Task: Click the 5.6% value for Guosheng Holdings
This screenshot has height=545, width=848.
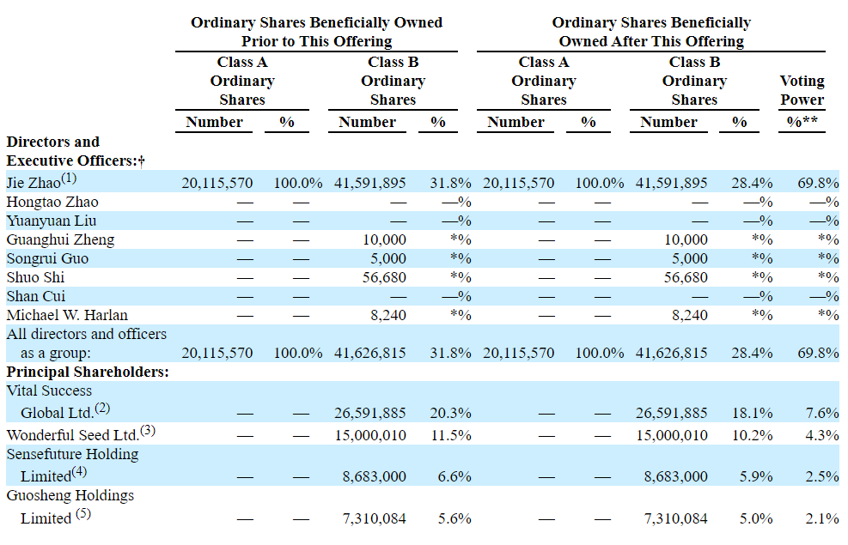Action: point(455,519)
